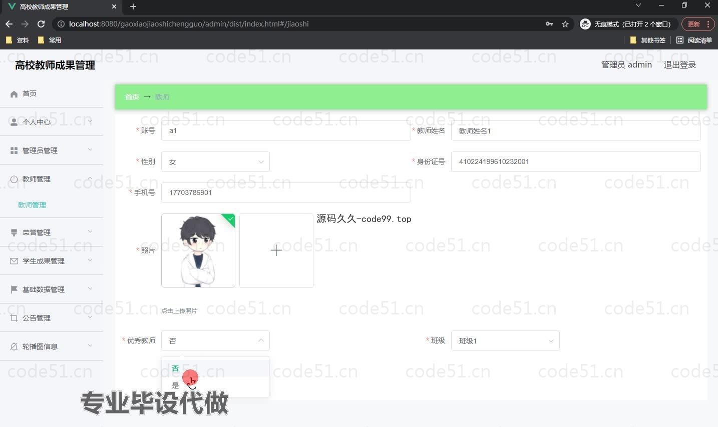Open the 性别 dropdown showing 女

click(x=215, y=161)
